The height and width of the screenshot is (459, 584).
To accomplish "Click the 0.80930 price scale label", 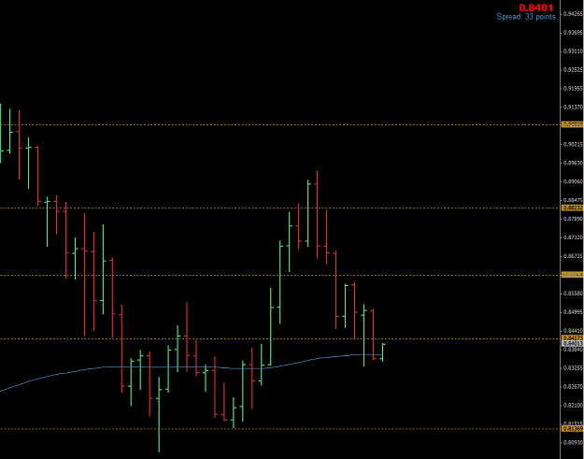I will coord(573,442).
